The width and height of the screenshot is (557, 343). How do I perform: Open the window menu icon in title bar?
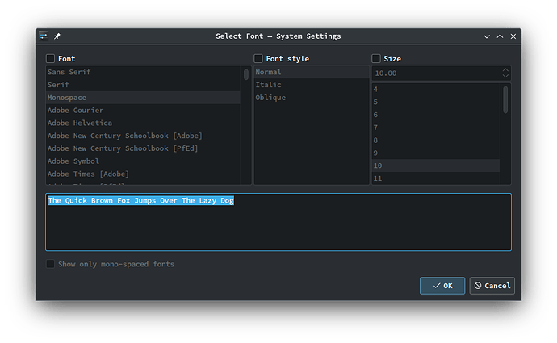(44, 36)
